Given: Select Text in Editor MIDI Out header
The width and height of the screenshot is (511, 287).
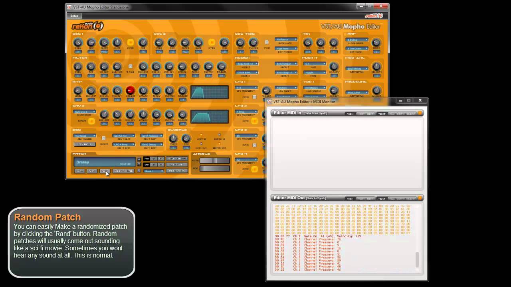Looking at the screenshot, I should (x=382, y=199).
